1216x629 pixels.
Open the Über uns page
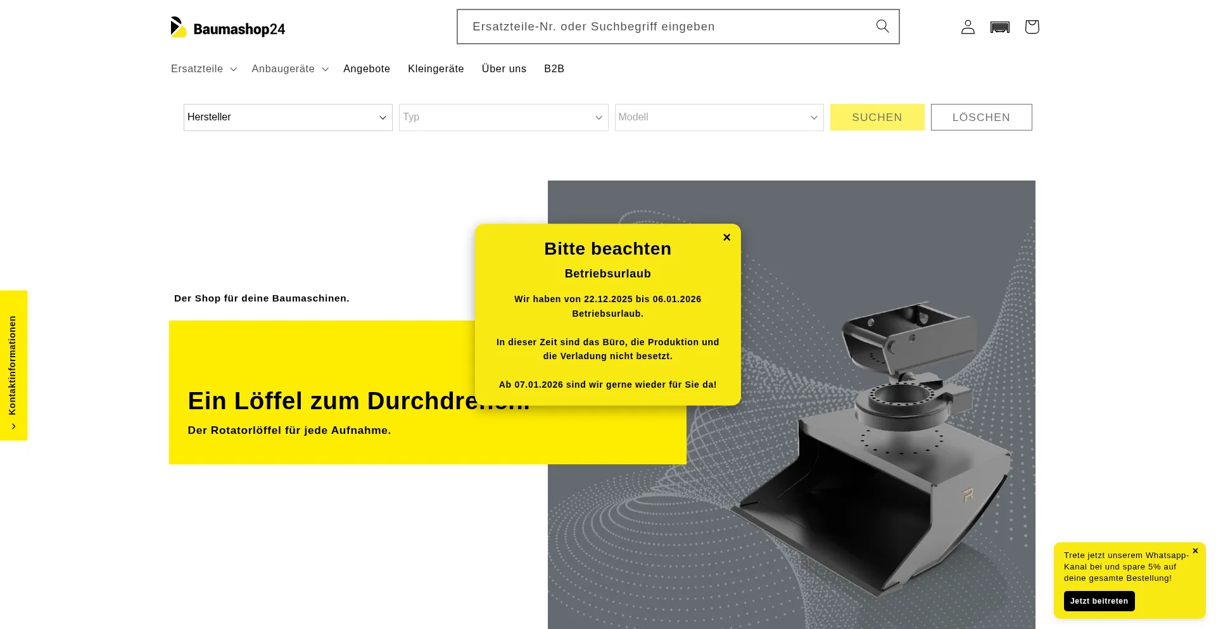pos(504,68)
